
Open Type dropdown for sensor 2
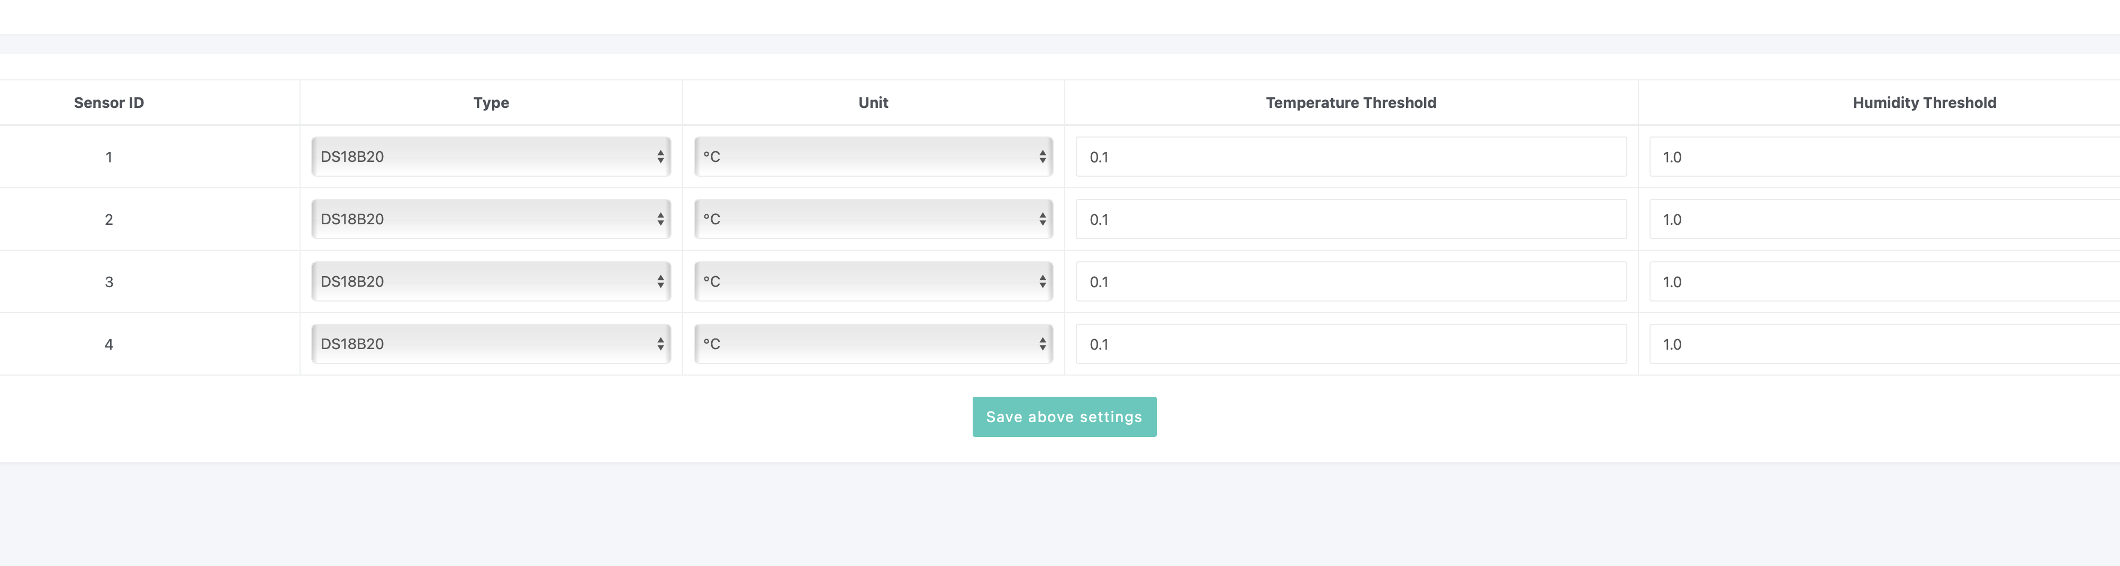point(491,219)
